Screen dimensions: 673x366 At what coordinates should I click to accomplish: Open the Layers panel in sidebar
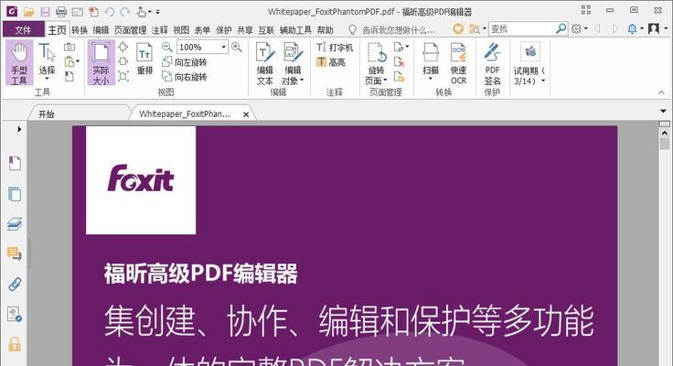point(15,224)
